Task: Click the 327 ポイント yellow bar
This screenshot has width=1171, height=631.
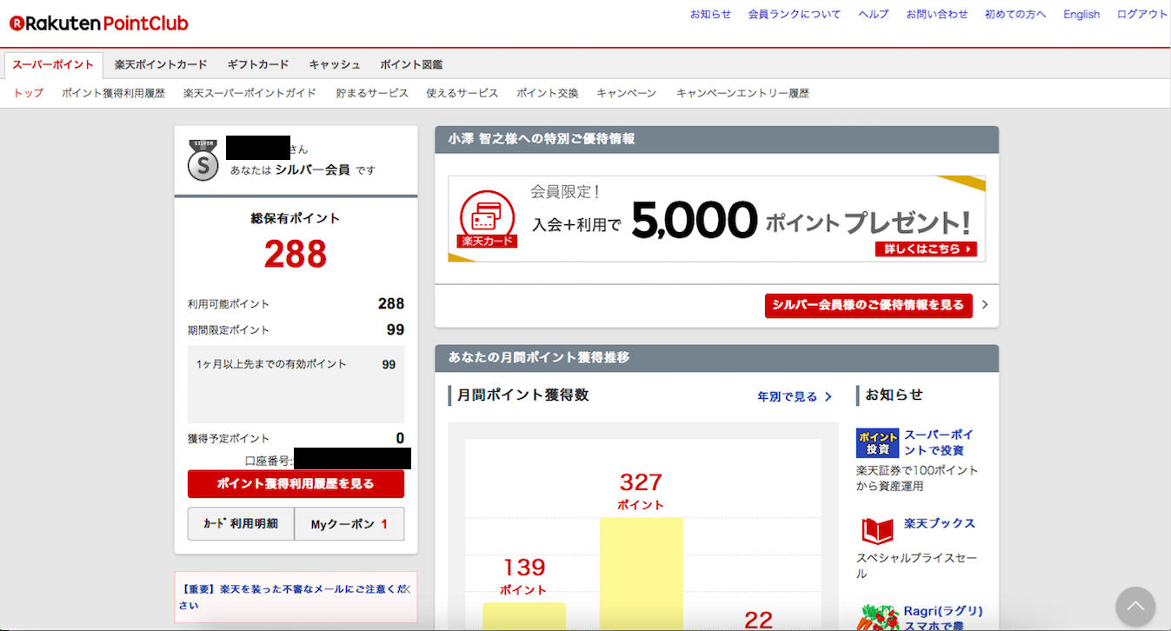Action: 641,574
